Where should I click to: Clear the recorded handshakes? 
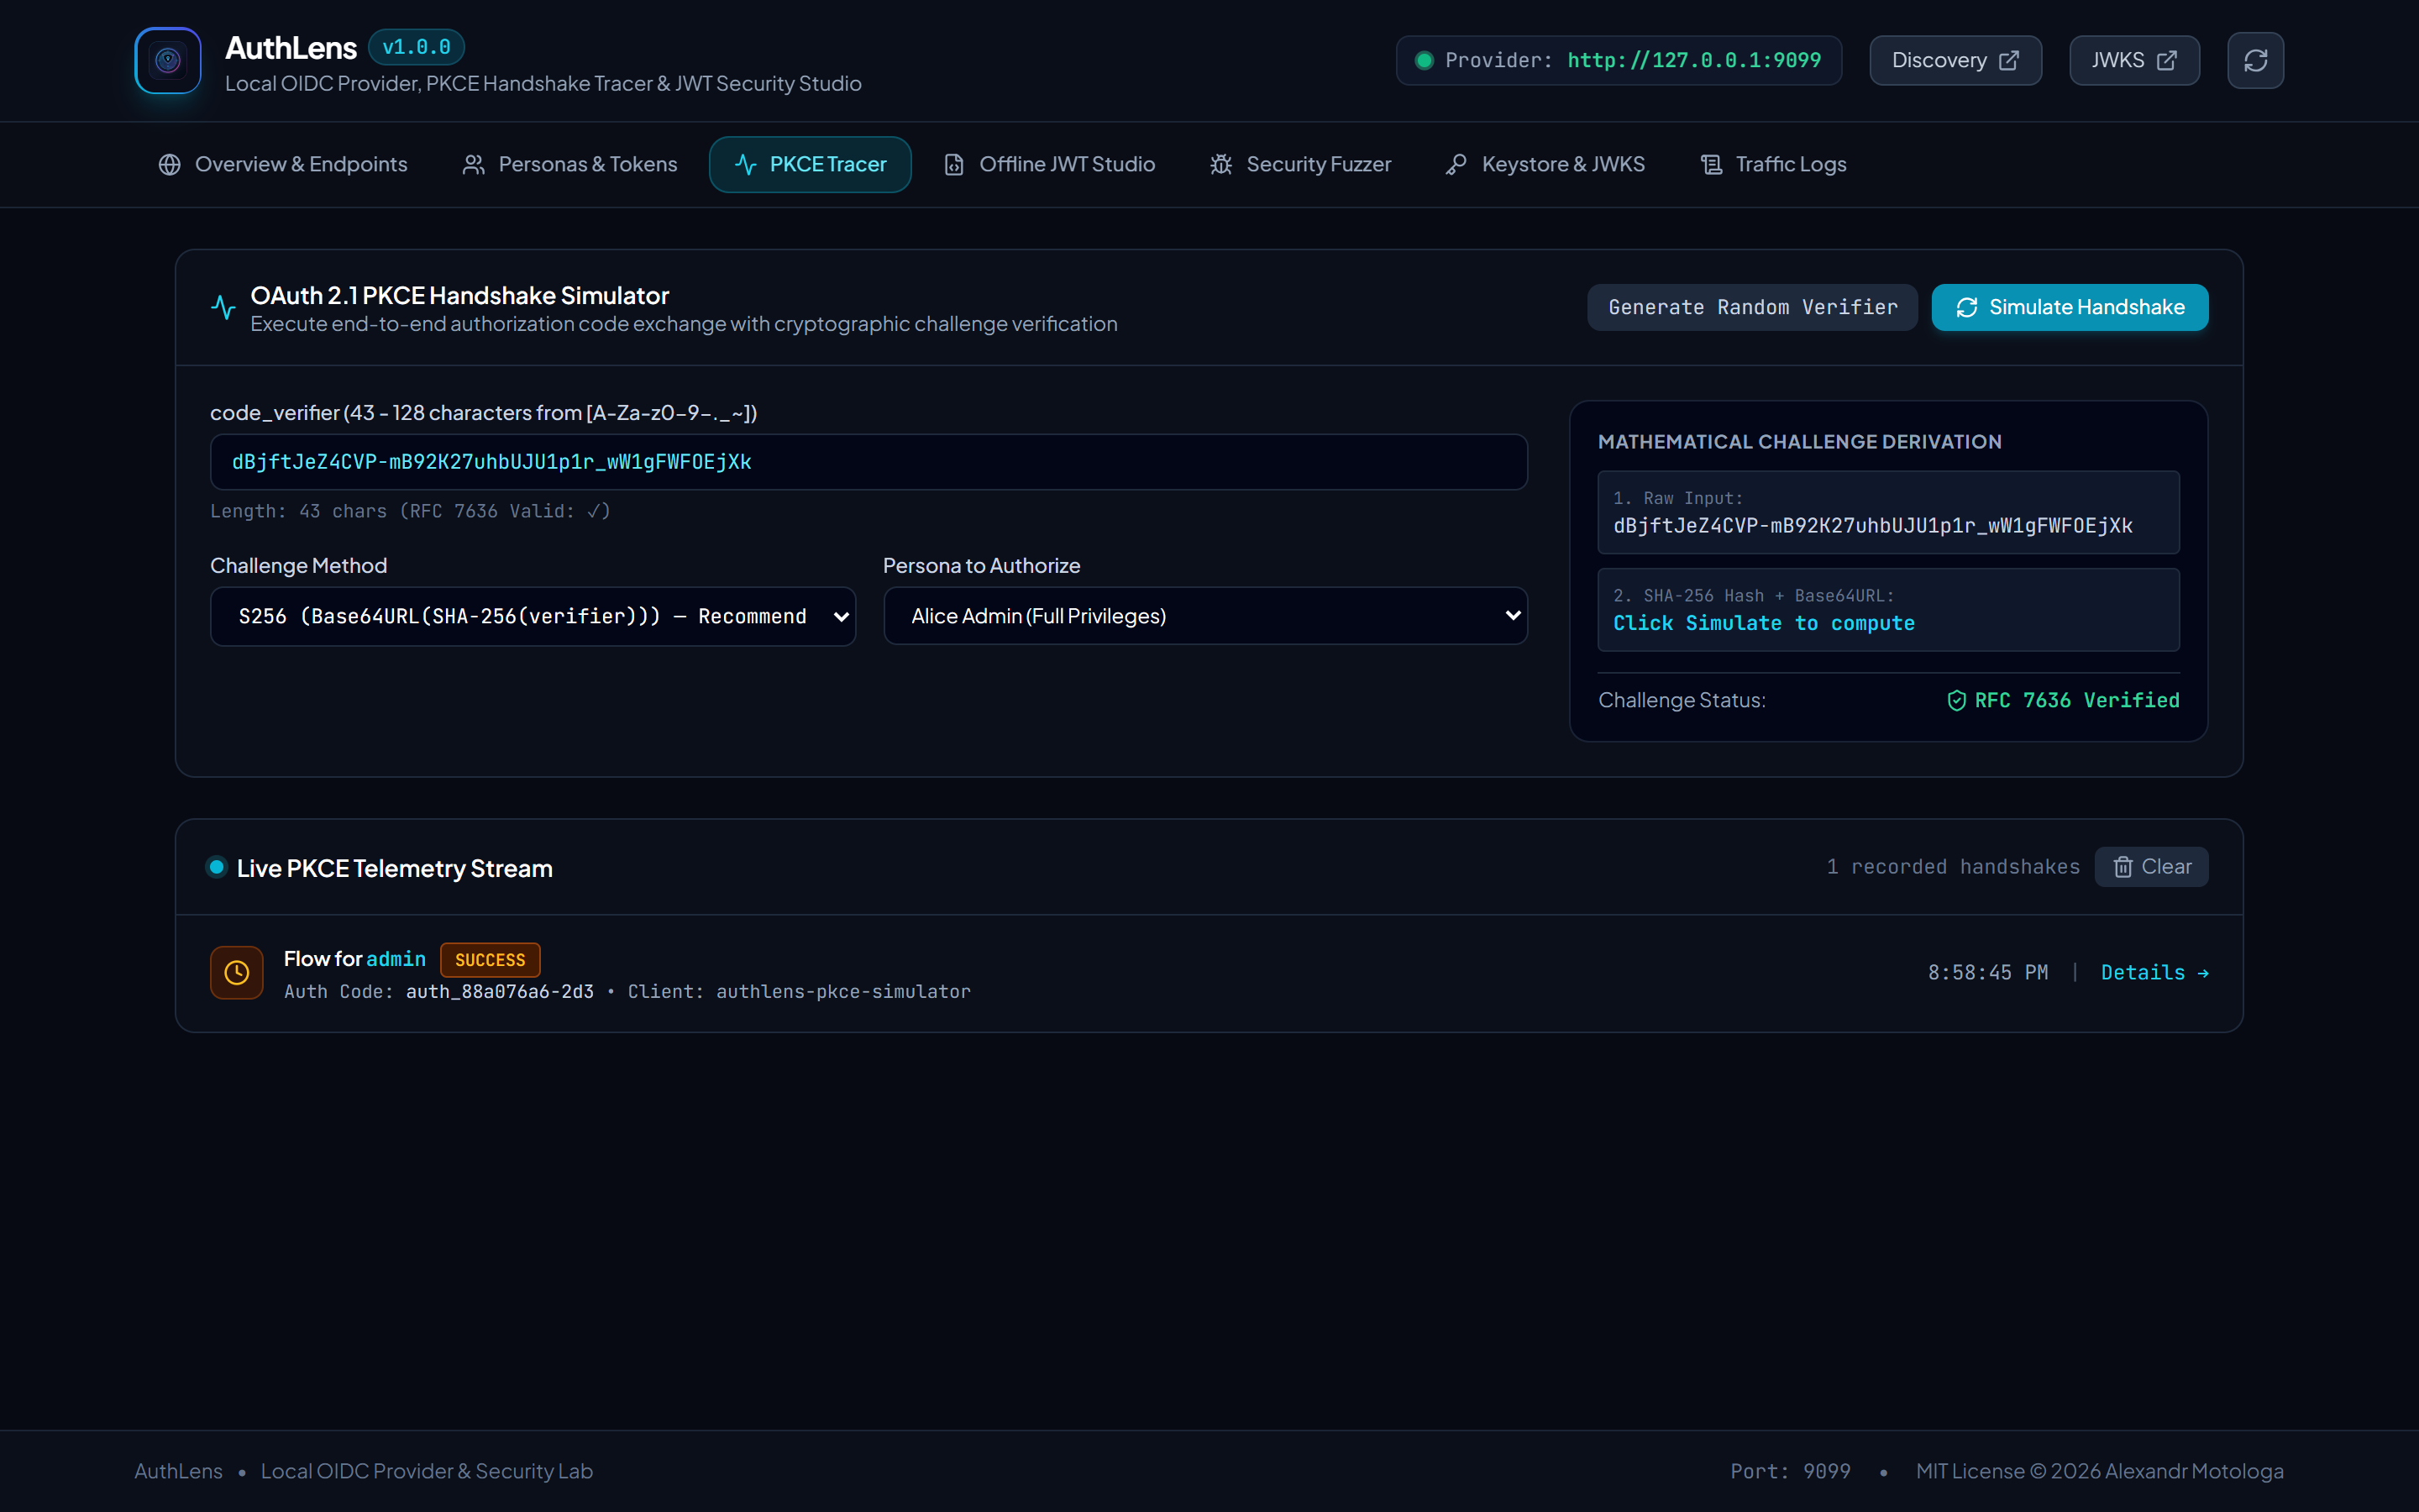(x=2151, y=867)
